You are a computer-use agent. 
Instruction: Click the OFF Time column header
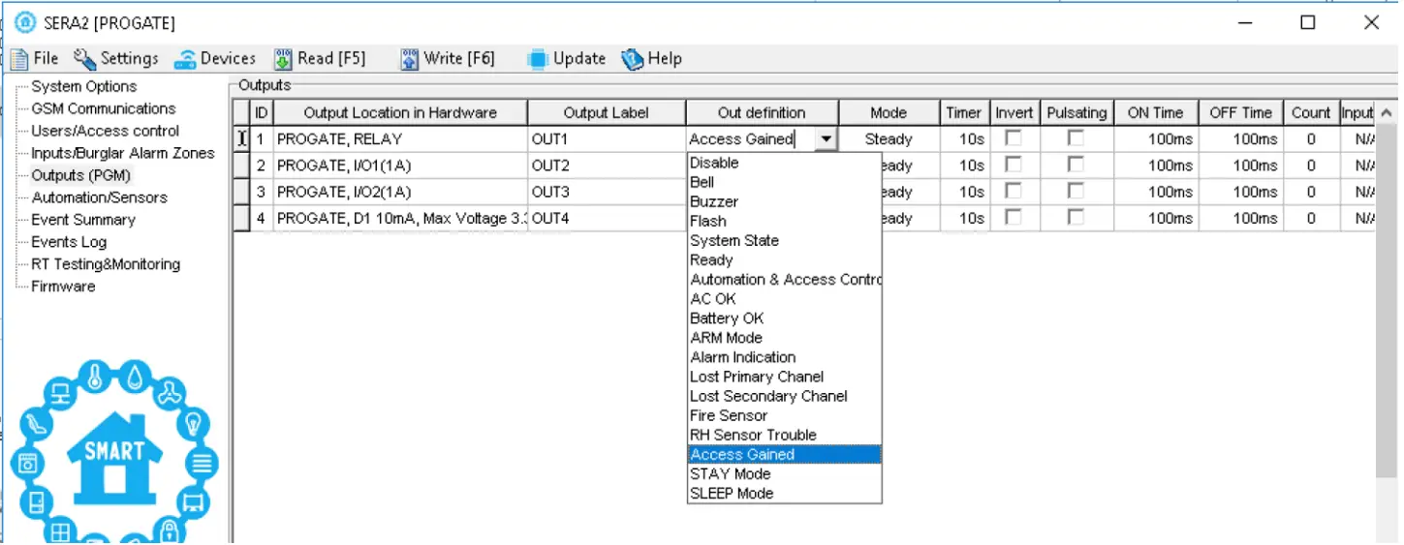click(x=1239, y=112)
